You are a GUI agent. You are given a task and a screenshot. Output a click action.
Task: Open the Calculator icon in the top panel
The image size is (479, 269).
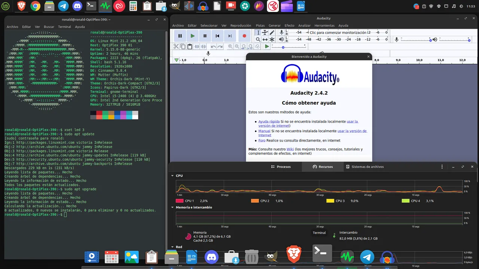tap(133, 6)
